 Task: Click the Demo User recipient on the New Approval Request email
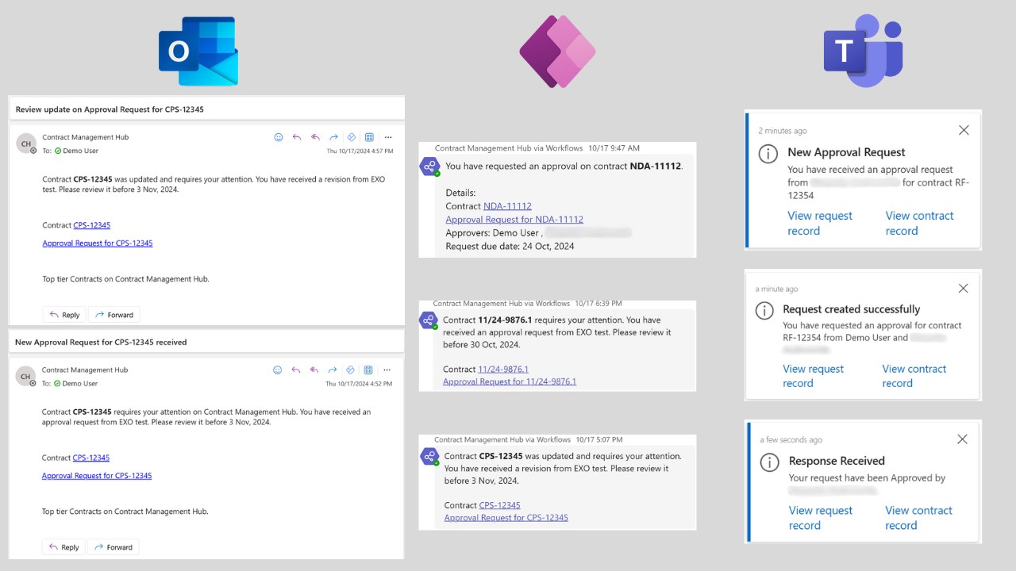pos(75,383)
